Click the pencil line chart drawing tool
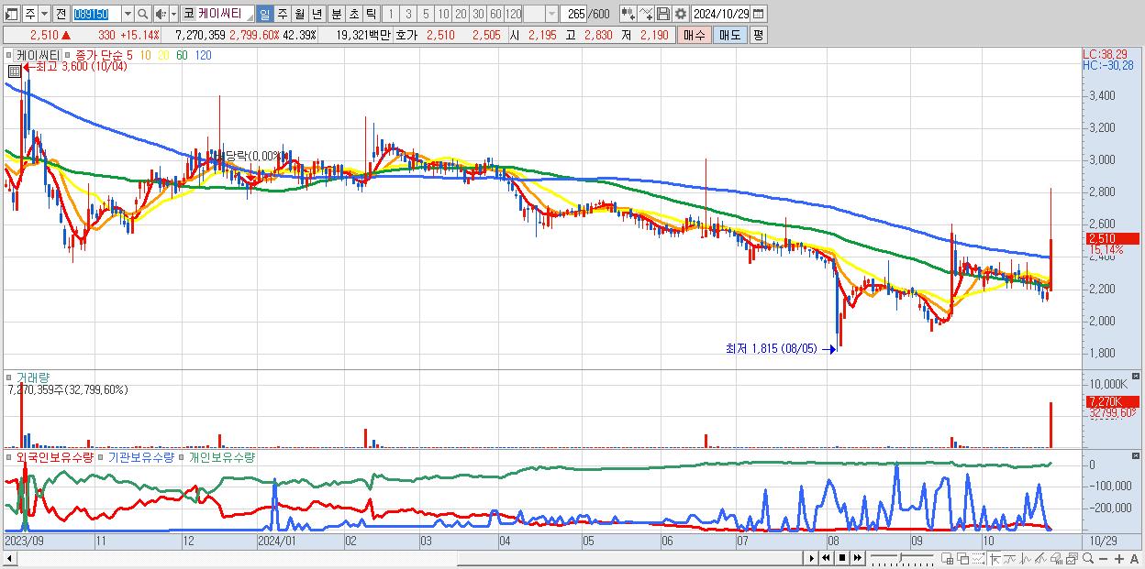The image size is (1145, 569). pos(1040,559)
